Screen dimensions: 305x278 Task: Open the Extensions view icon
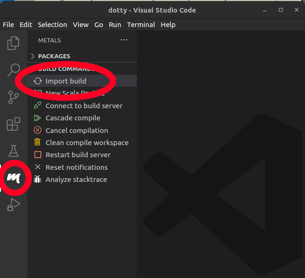tap(13, 124)
